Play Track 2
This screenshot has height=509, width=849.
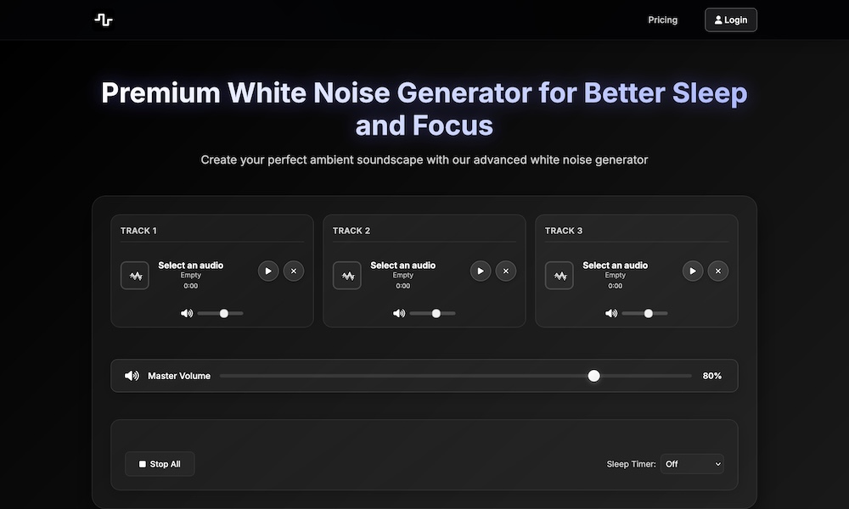[x=481, y=271]
